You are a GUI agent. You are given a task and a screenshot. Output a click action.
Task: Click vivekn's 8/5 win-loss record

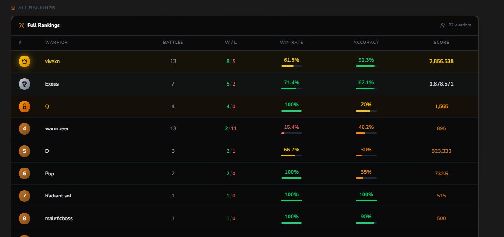click(x=231, y=62)
